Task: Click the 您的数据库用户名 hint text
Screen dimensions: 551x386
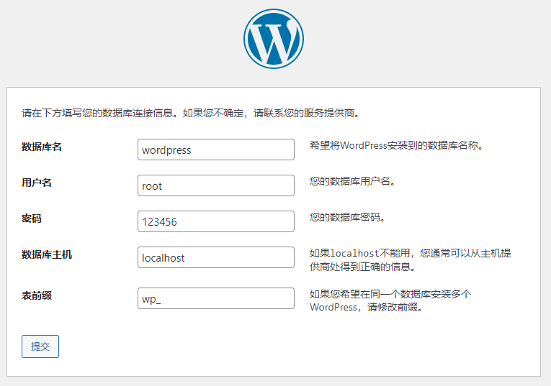Action: tap(352, 182)
